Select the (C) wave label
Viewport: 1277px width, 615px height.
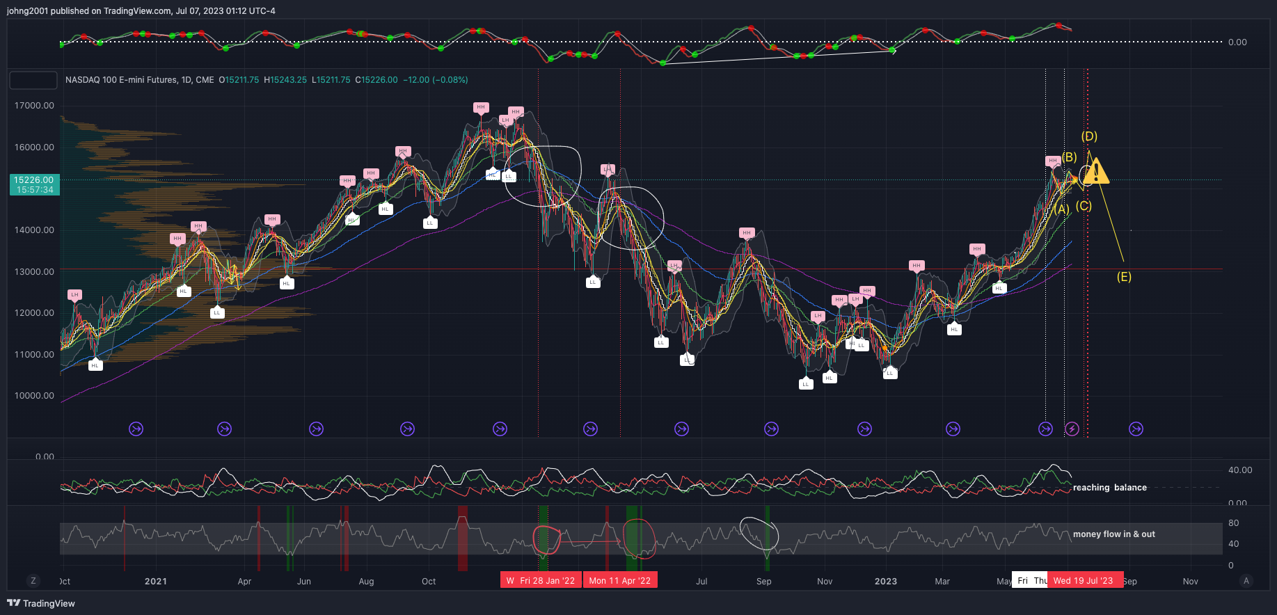[1084, 206]
